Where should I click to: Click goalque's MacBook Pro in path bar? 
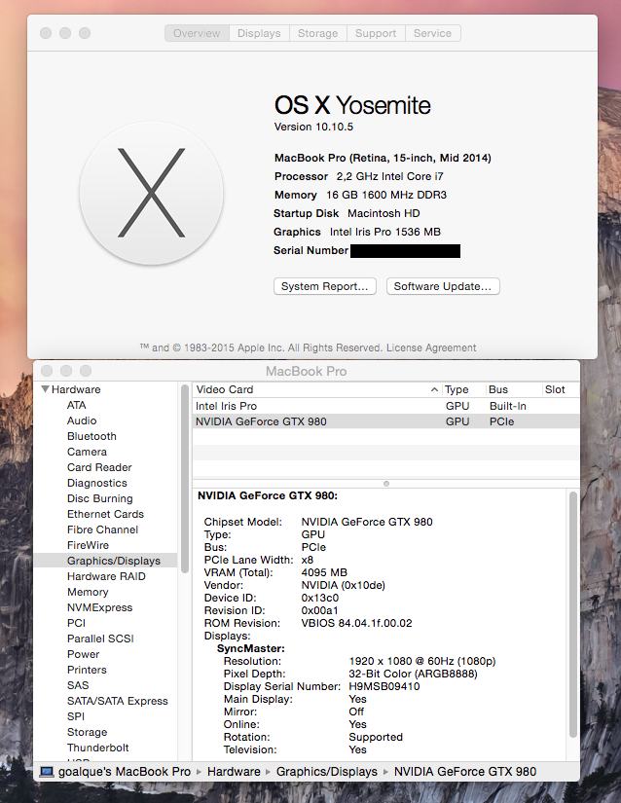(x=125, y=772)
